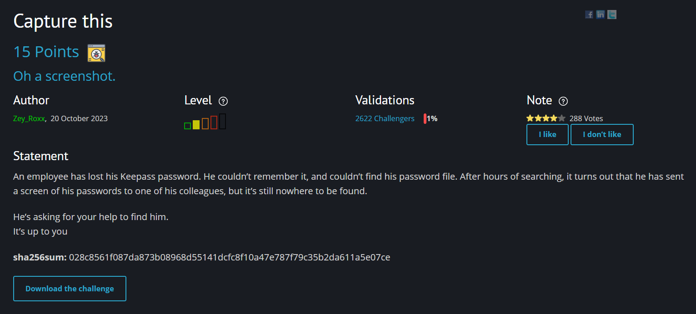
Task: Select the fifth grey rating star
Action: coord(562,118)
